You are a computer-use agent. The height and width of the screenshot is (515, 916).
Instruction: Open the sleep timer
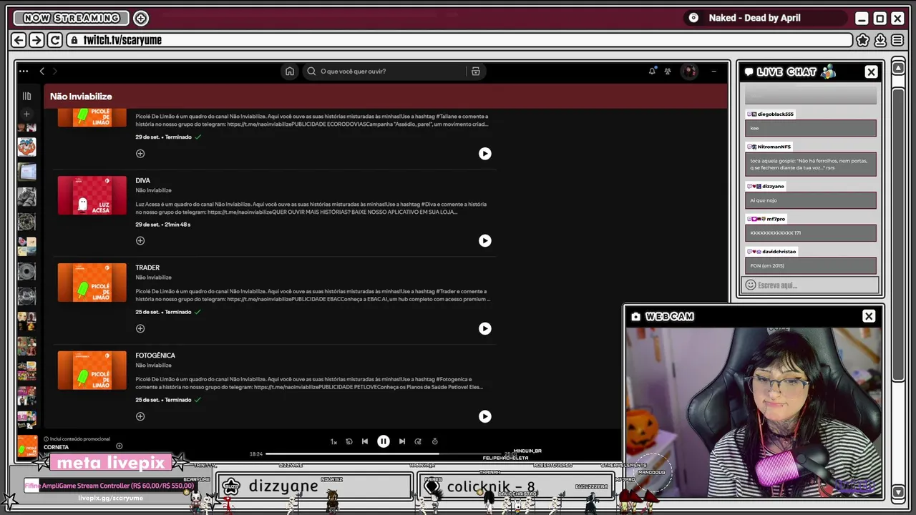[x=434, y=441]
